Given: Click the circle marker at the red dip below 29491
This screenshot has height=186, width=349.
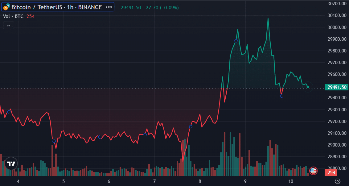Looking at the screenshot, I should 281,96.
